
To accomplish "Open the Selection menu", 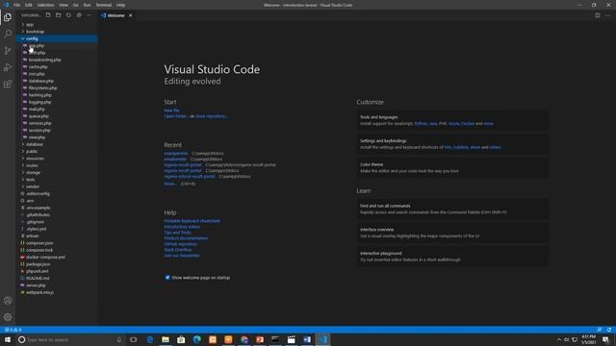I will [x=45, y=5].
